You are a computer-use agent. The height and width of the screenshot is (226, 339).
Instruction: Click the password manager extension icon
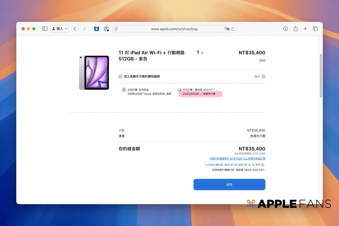coord(106,29)
